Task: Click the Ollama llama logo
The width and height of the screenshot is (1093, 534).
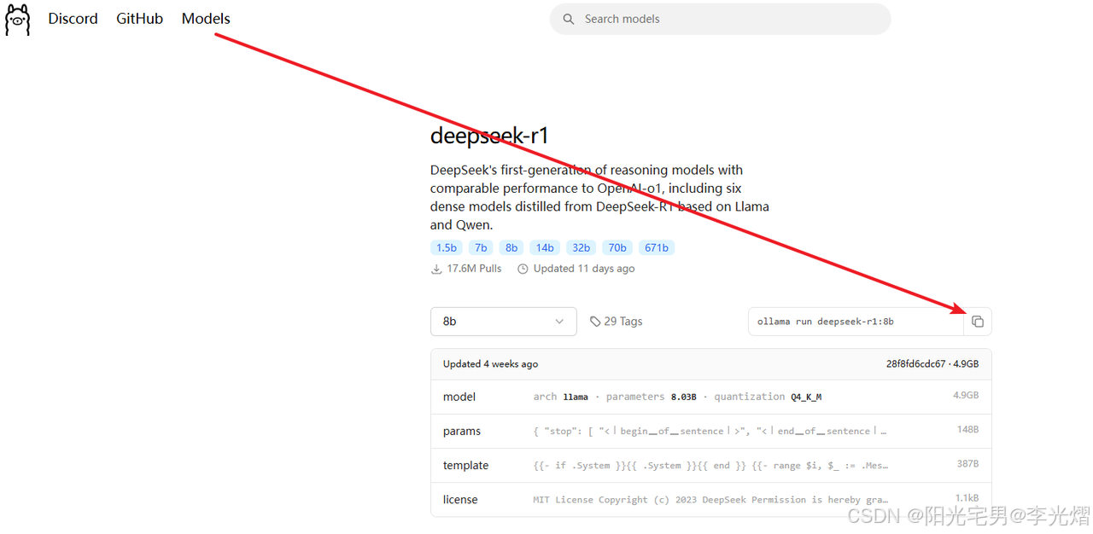Action: point(17,18)
